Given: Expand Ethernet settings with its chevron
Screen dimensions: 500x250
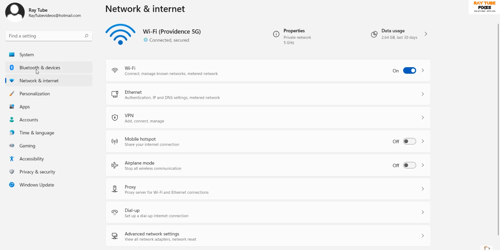Looking at the screenshot, I should [x=422, y=94].
